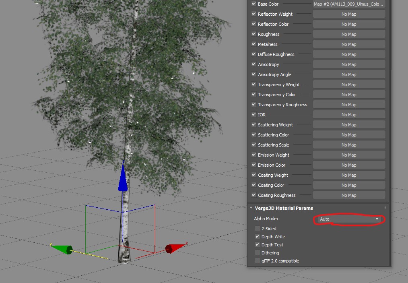Uncheck the Depth Write option
This screenshot has height=283, width=408.
258,236
